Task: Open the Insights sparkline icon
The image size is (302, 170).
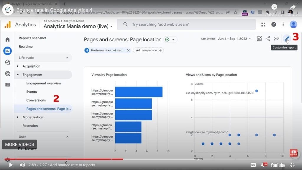Action: (276, 39)
